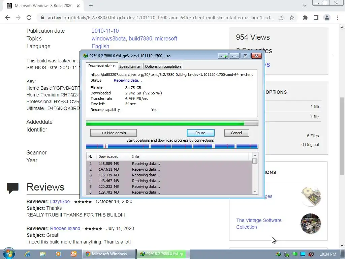Click the webpage scrollbar up arrow

click(x=342, y=27)
